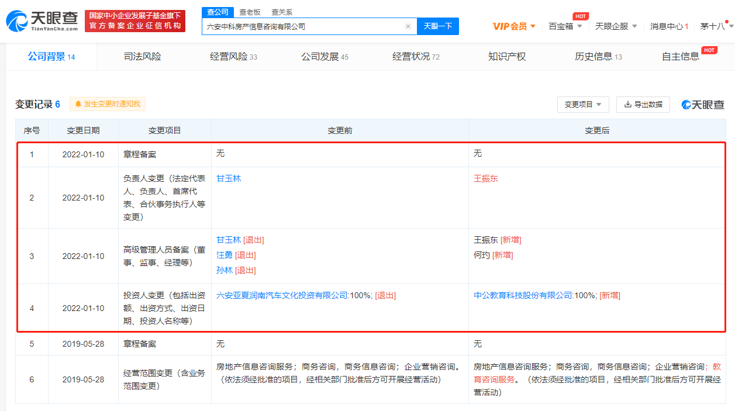The height and width of the screenshot is (411, 735).
Task: Expand the 百宝箱 dropdown menu
Action: pos(565,26)
